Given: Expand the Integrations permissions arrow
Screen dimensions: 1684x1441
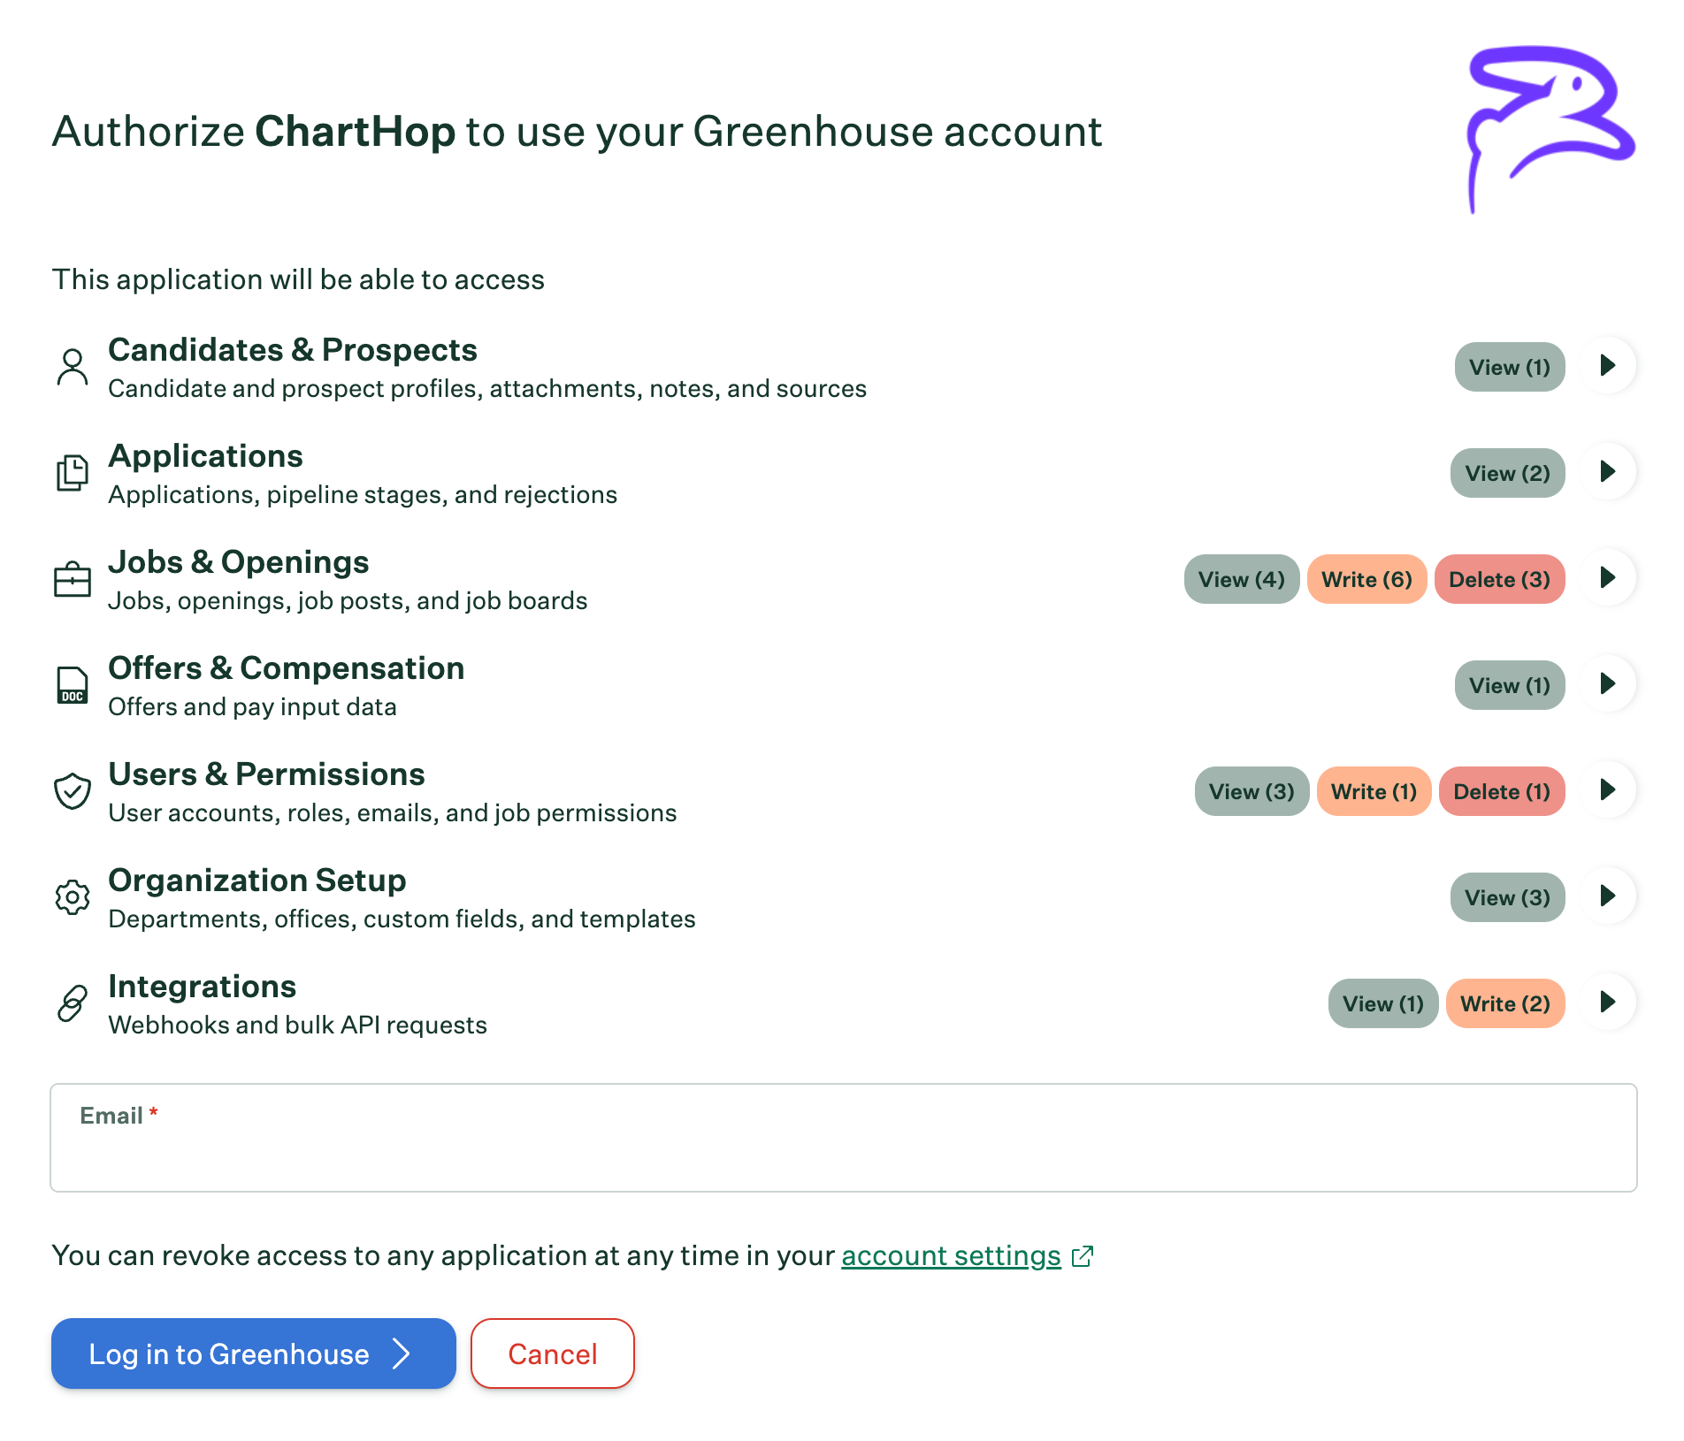Looking at the screenshot, I should (x=1609, y=1002).
